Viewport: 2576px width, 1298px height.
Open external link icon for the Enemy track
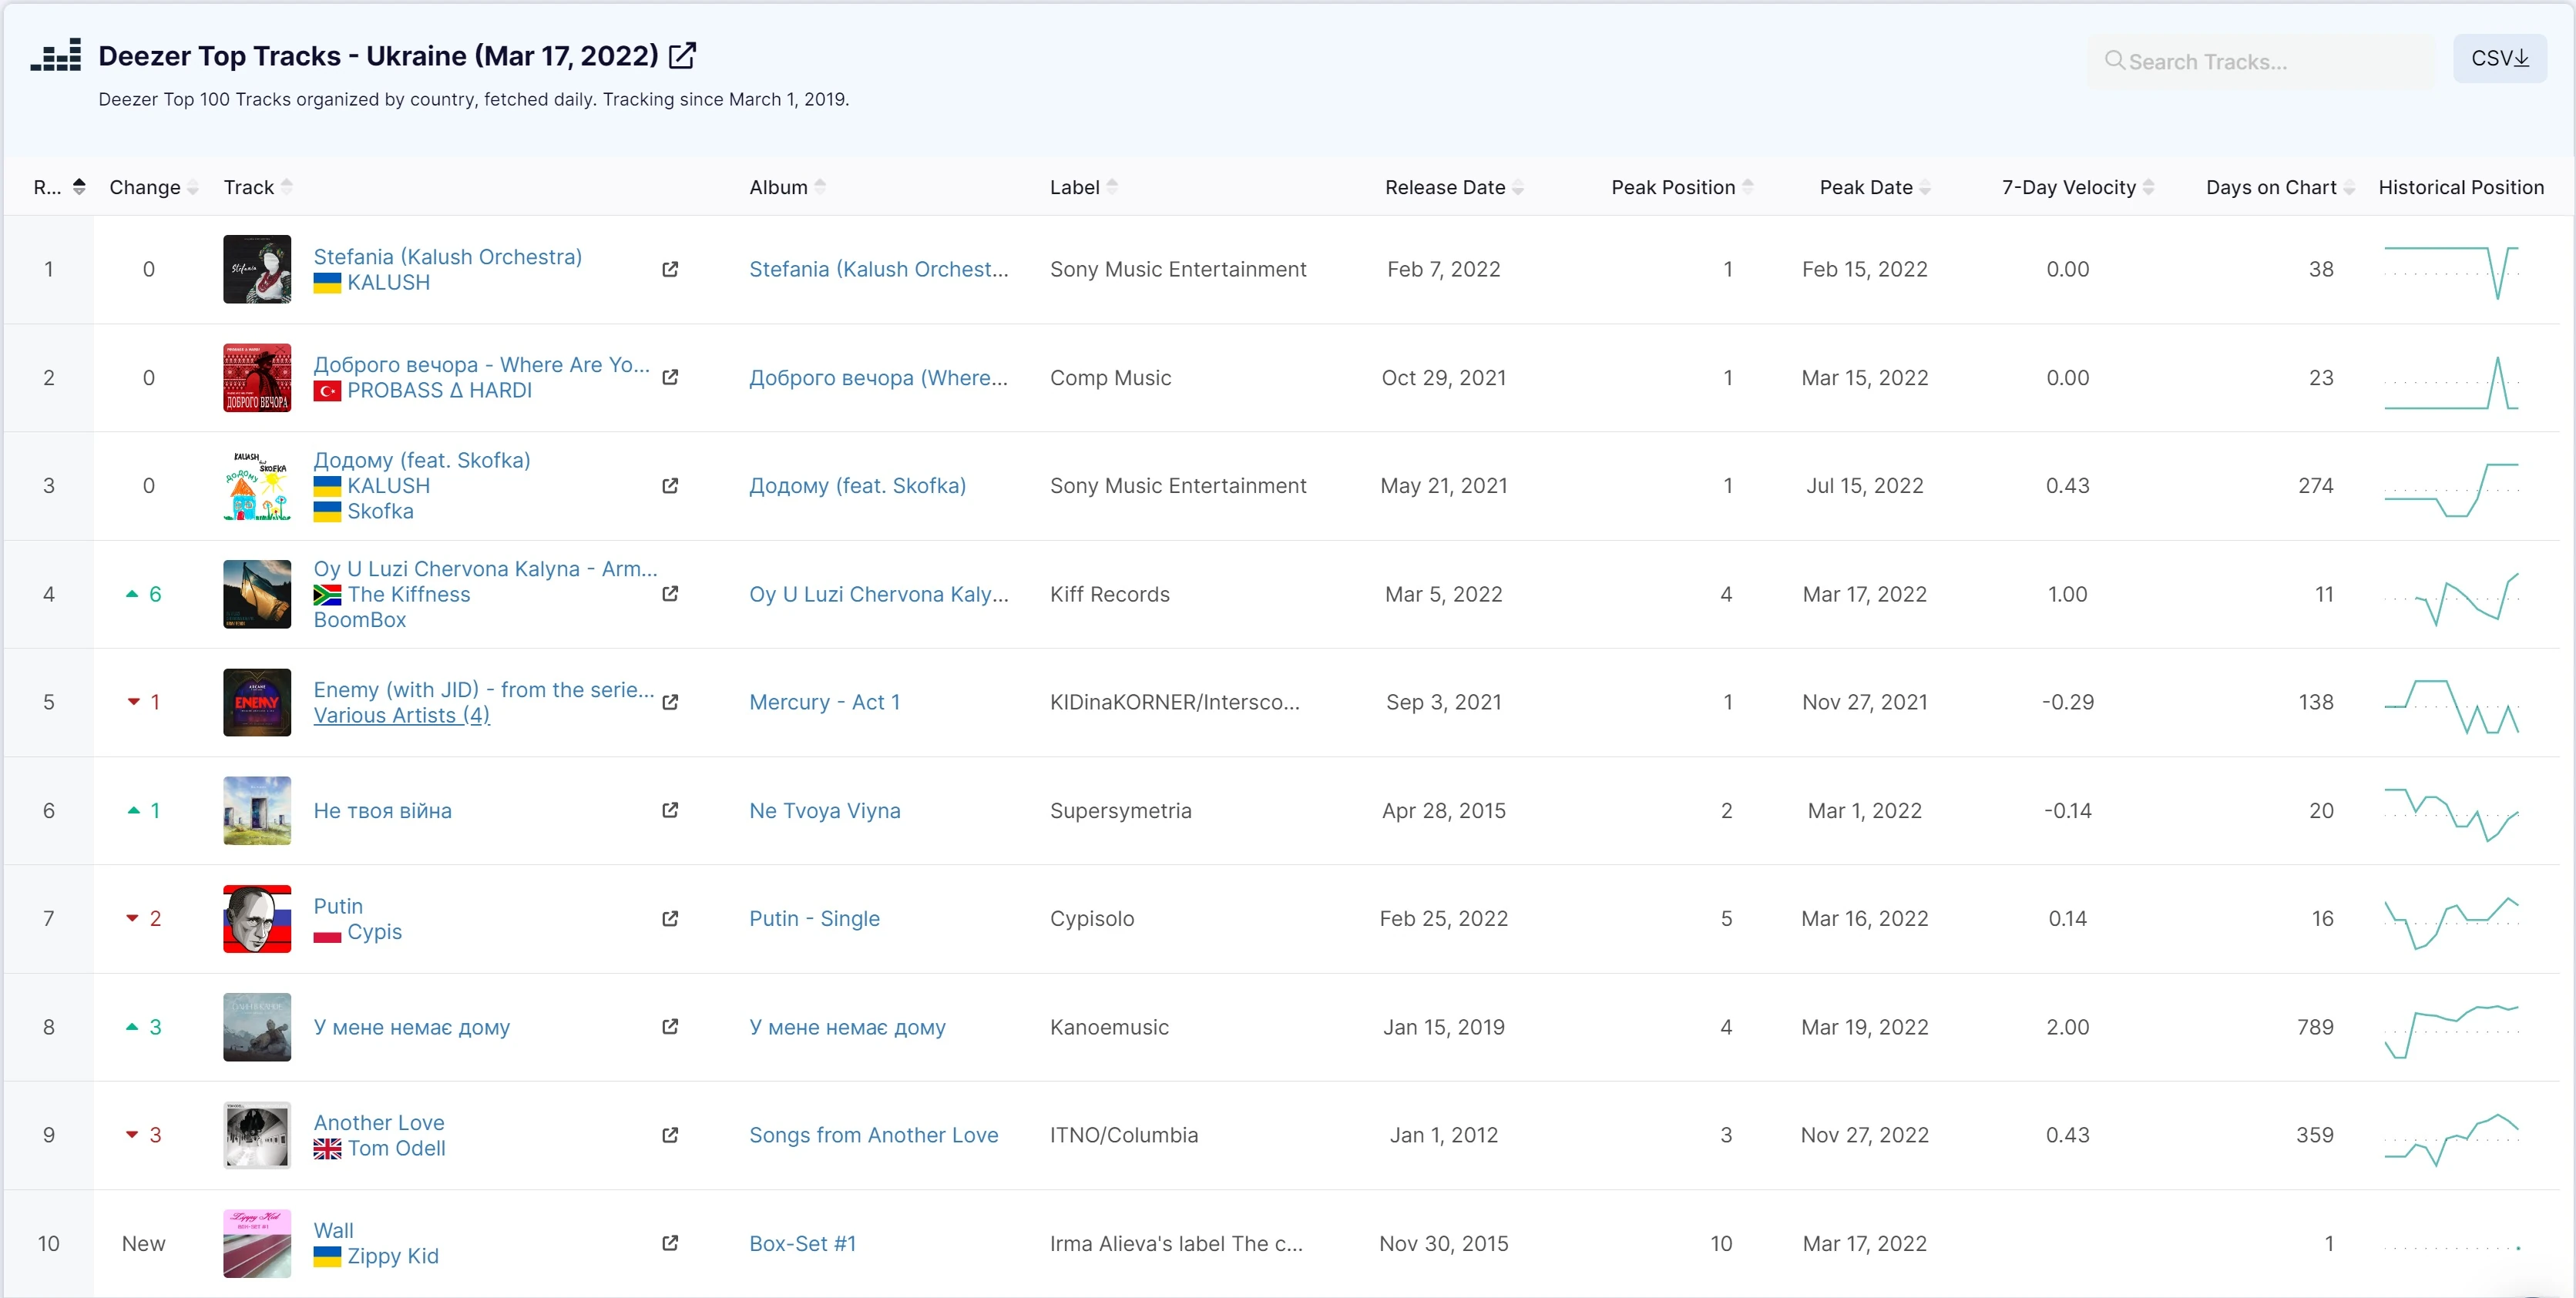[x=670, y=702]
